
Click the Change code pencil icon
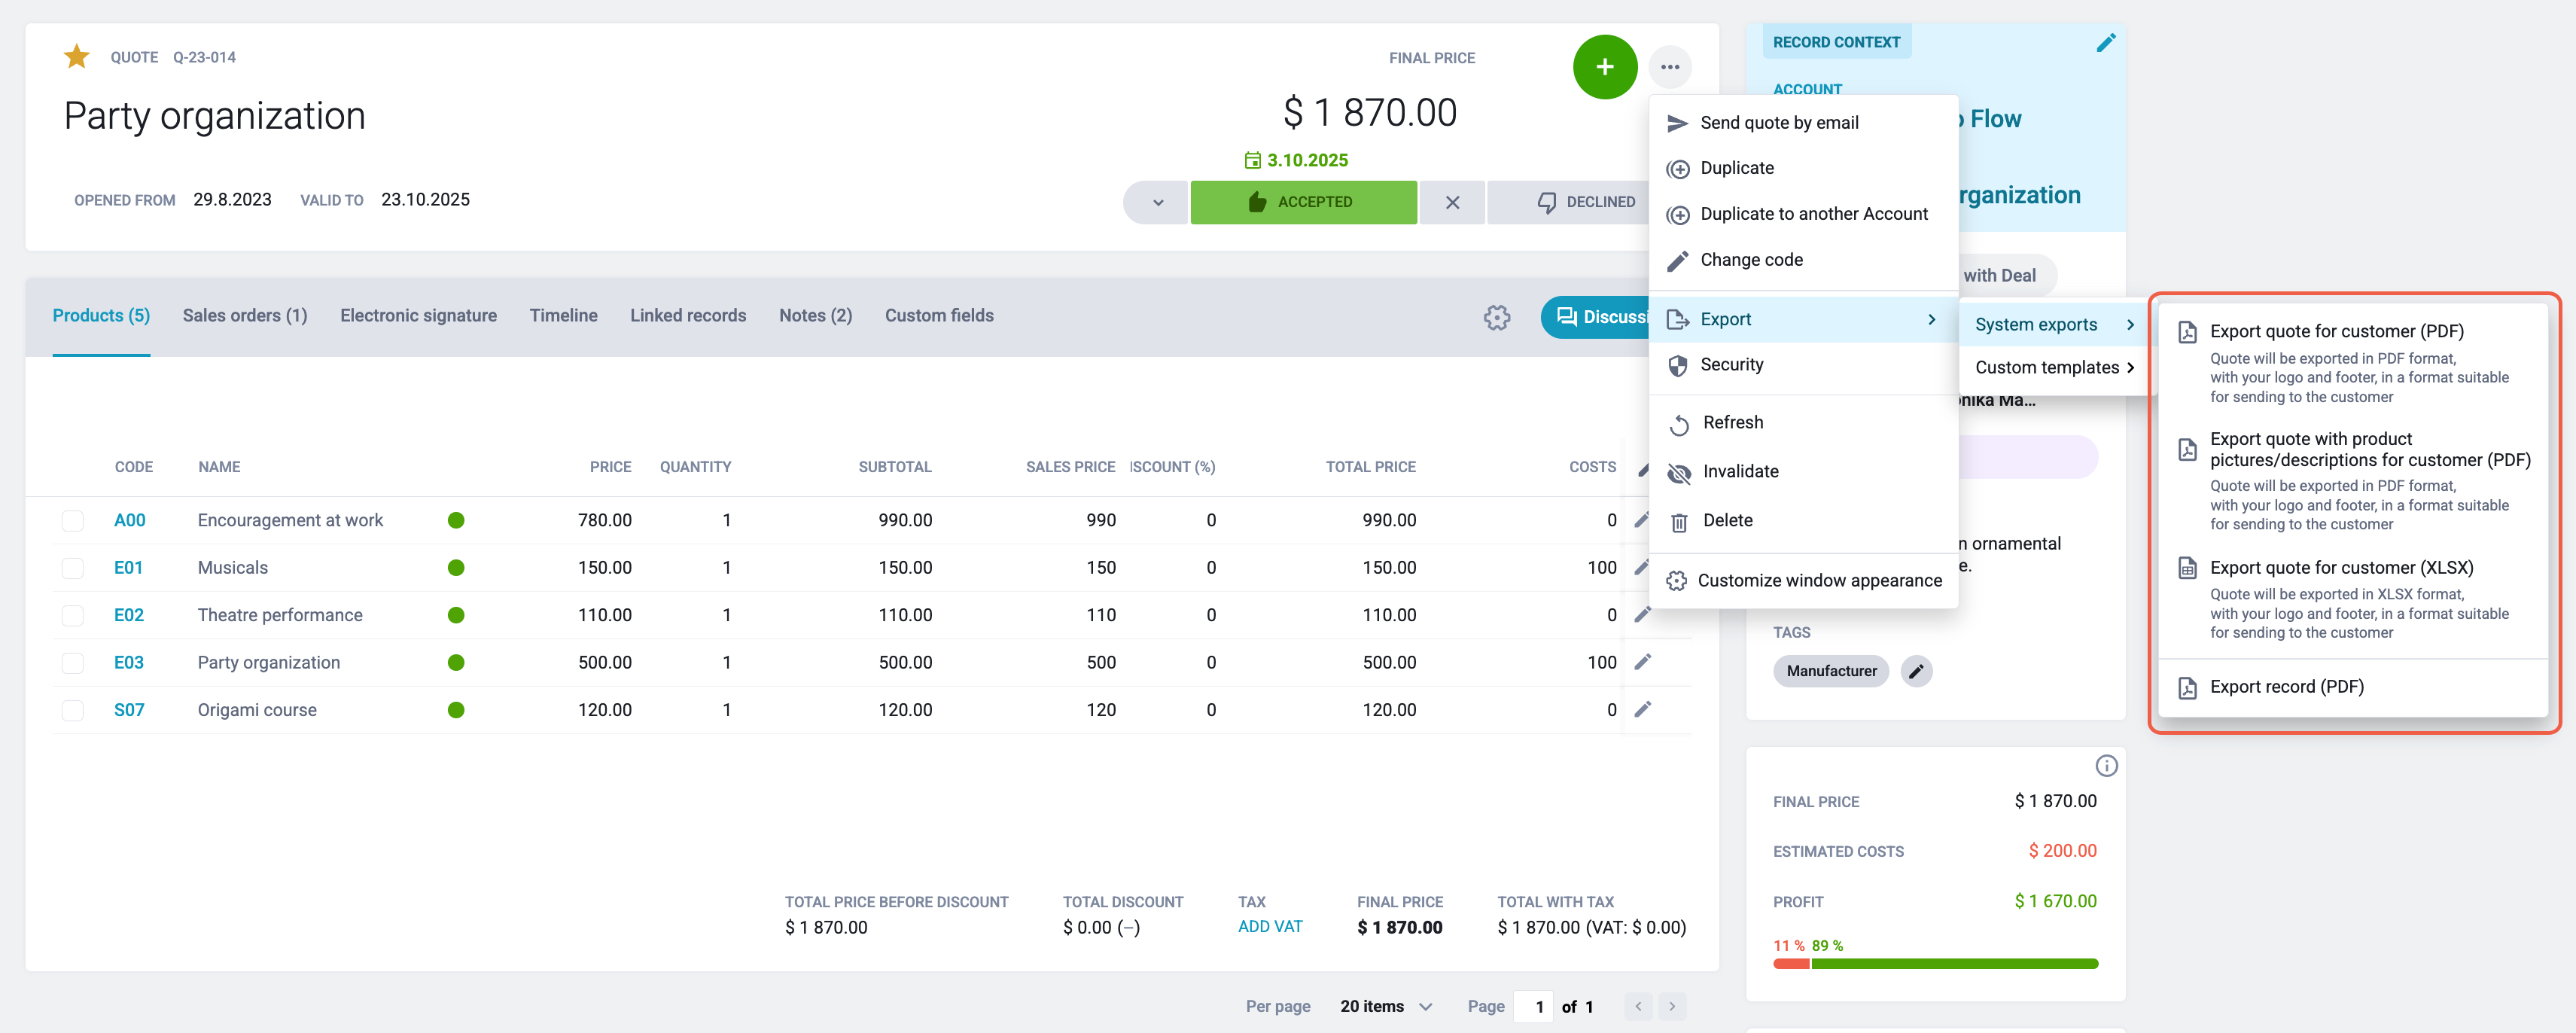point(1678,260)
